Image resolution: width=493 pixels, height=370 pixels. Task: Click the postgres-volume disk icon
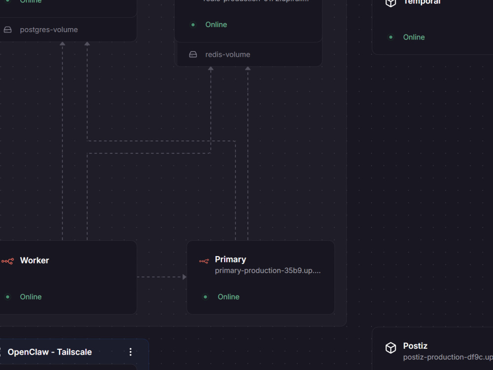click(x=7, y=30)
